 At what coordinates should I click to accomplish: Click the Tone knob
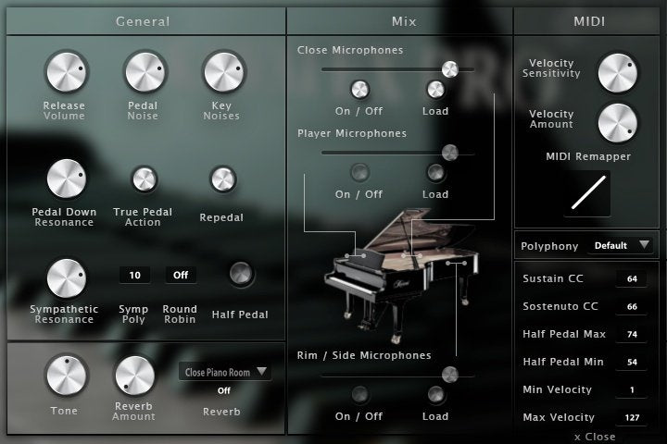[x=64, y=375]
